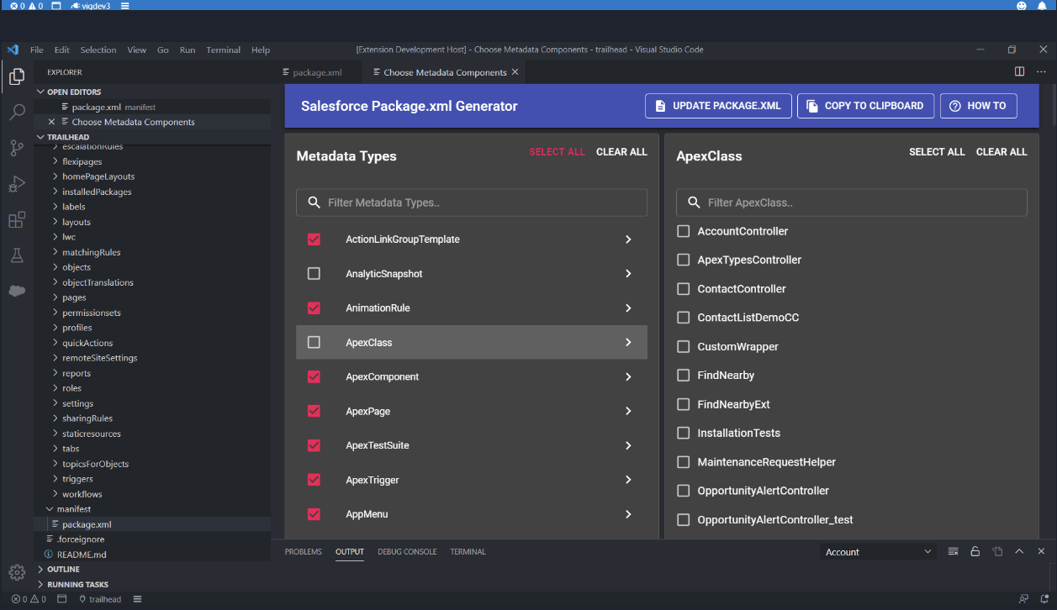Image resolution: width=1057 pixels, height=610 pixels.
Task: Maximize the panel with the up chevron
Action: click(x=1019, y=552)
